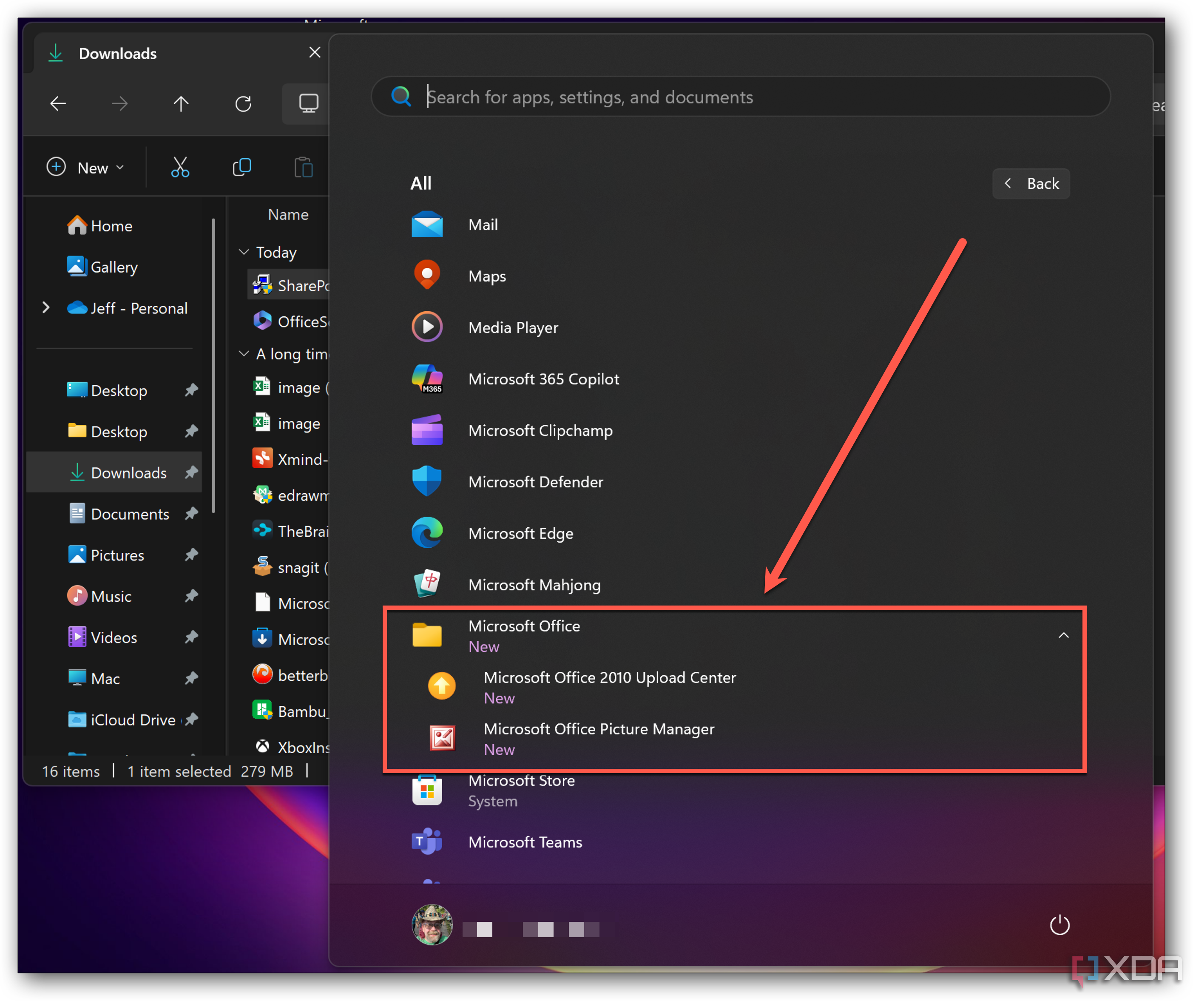Select Music in the sidebar

114,597
